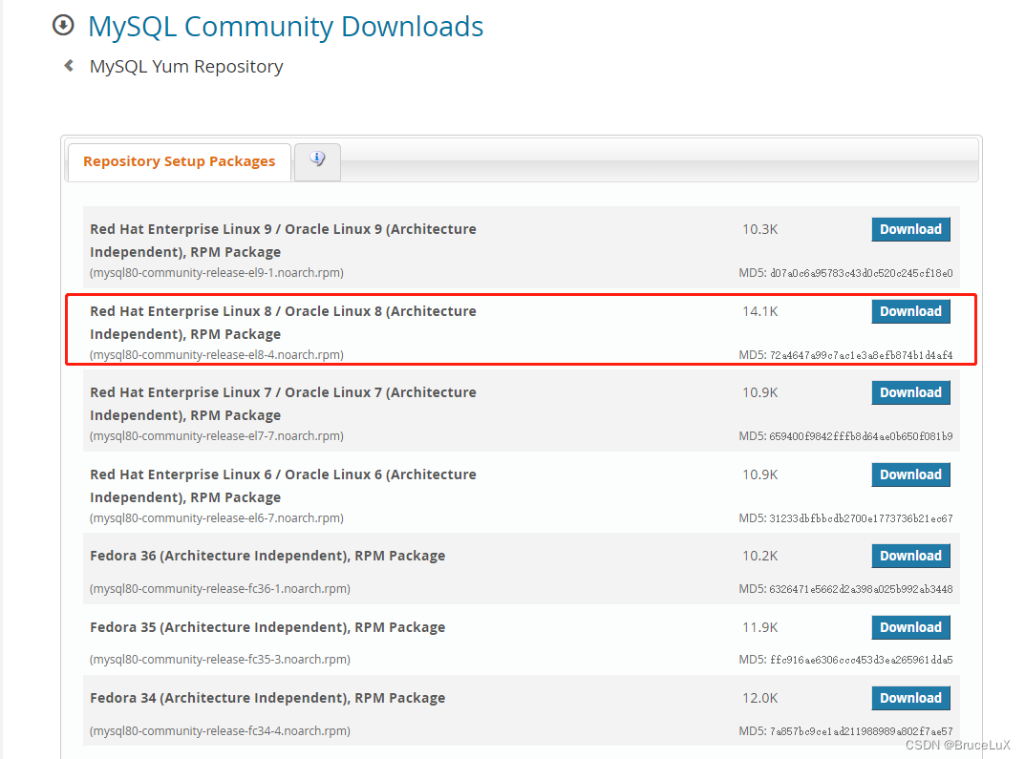Screen dimensions: 1025x759
Task: Download the Red Hat Enterprise Linux 9 package
Action: 910,229
